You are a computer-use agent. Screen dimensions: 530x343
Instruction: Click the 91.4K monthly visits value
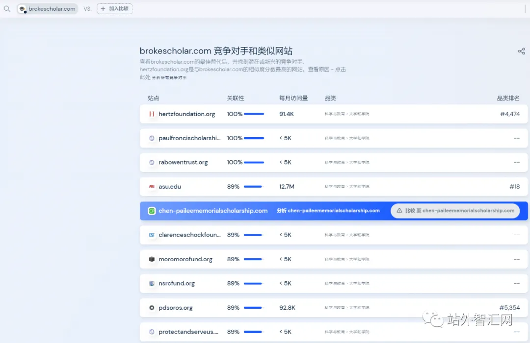pyautogui.click(x=286, y=114)
